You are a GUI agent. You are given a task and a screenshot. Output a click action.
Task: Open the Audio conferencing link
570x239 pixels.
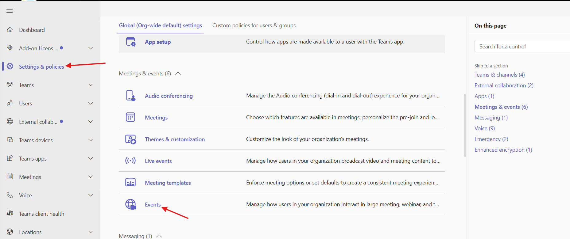click(169, 96)
